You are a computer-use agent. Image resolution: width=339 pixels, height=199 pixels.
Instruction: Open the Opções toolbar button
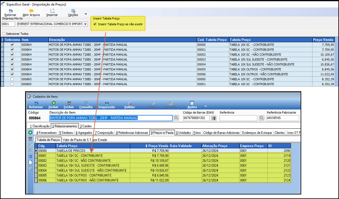(73, 13)
